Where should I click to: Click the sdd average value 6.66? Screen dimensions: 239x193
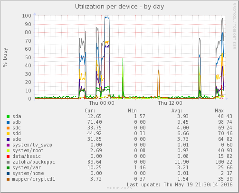[x=183, y=134]
